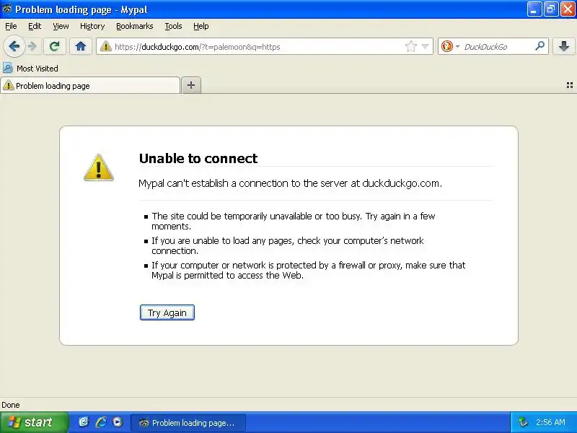Open the Most Visited bookmarks folder
Viewport: 577px width, 433px height.
click(x=30, y=69)
